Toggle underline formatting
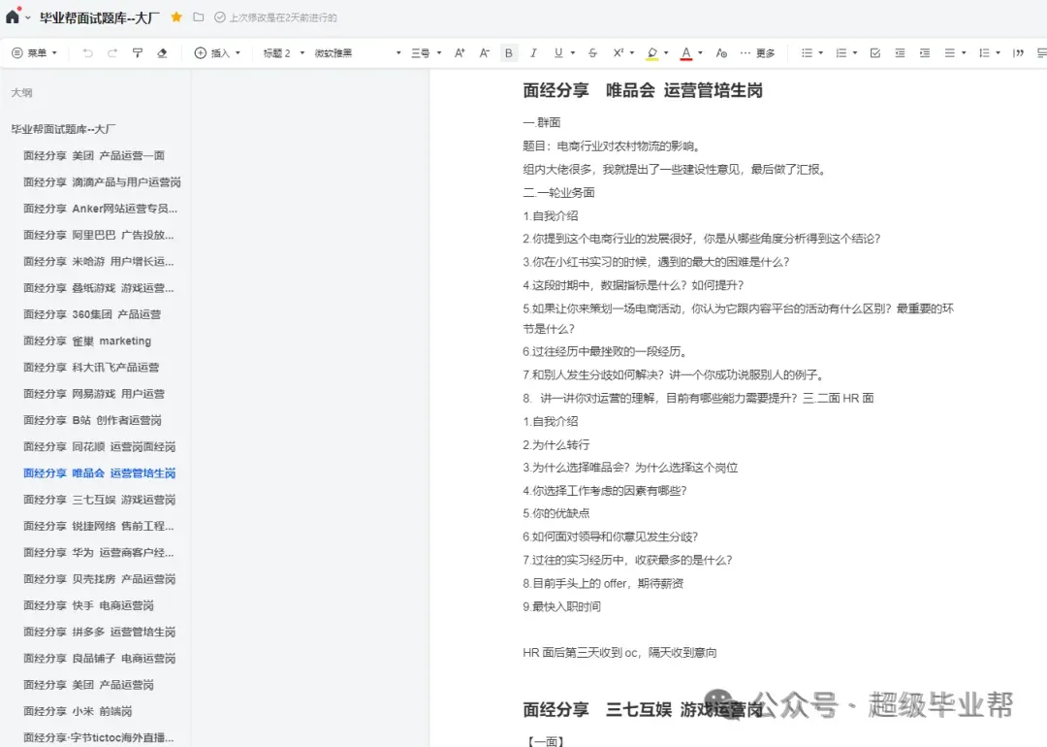1047x747 pixels. [558, 52]
